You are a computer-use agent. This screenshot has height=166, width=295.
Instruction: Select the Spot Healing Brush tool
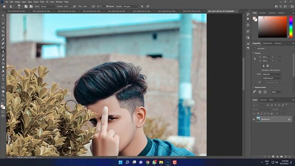tap(3, 43)
